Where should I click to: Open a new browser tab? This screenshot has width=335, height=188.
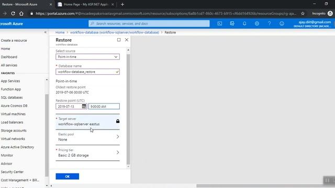[x=122, y=4]
